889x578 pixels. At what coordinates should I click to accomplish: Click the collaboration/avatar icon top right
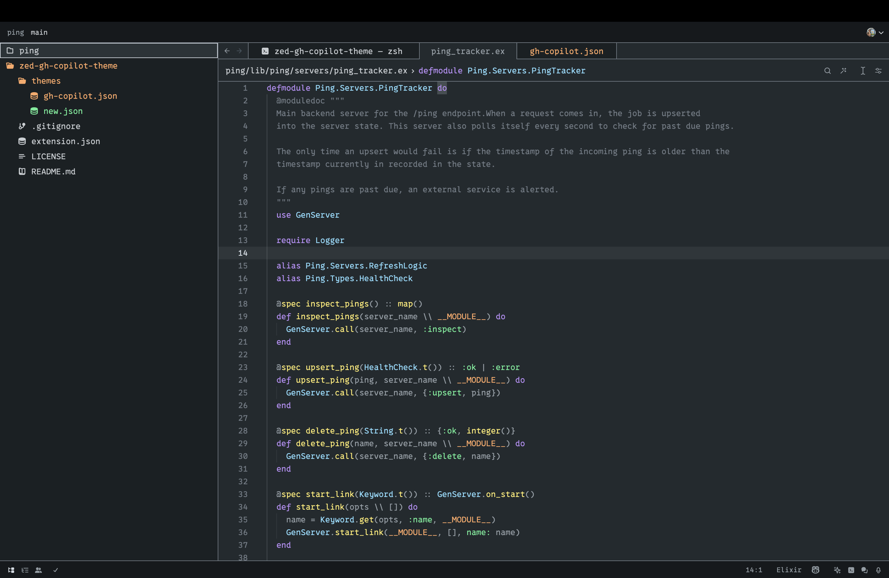point(871,31)
